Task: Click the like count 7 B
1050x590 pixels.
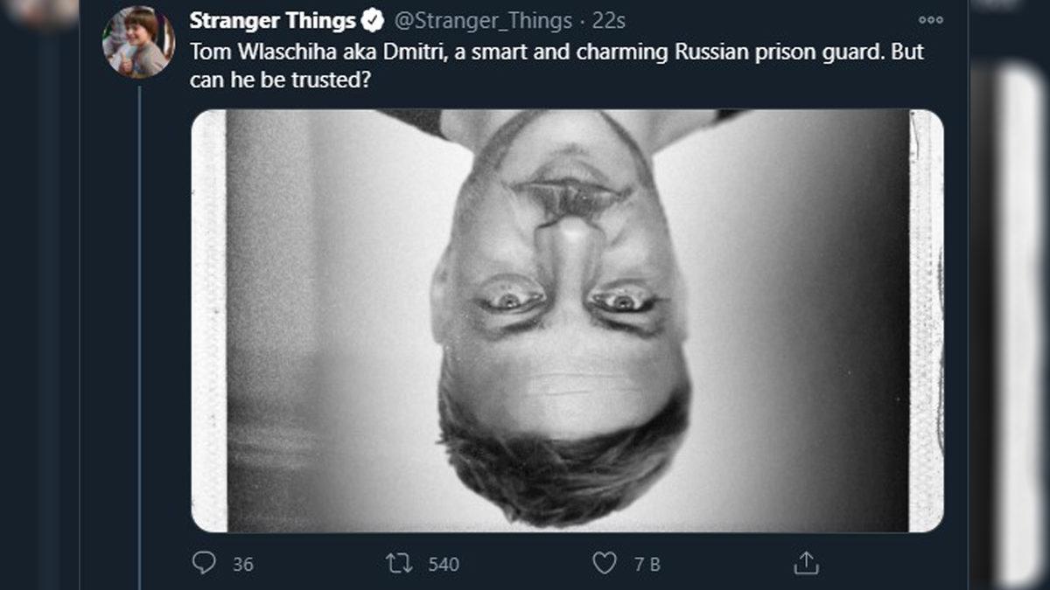Action: click(647, 564)
